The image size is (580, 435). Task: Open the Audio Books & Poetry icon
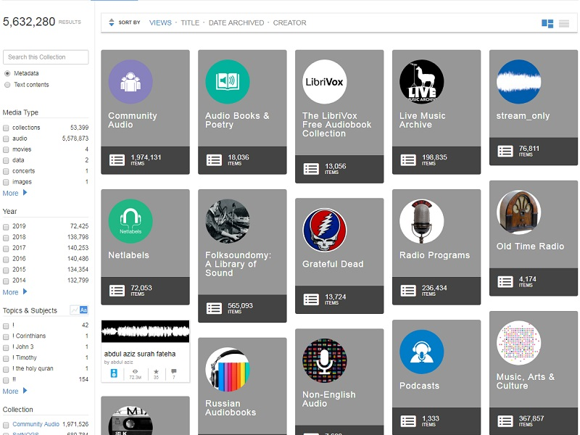click(228, 82)
